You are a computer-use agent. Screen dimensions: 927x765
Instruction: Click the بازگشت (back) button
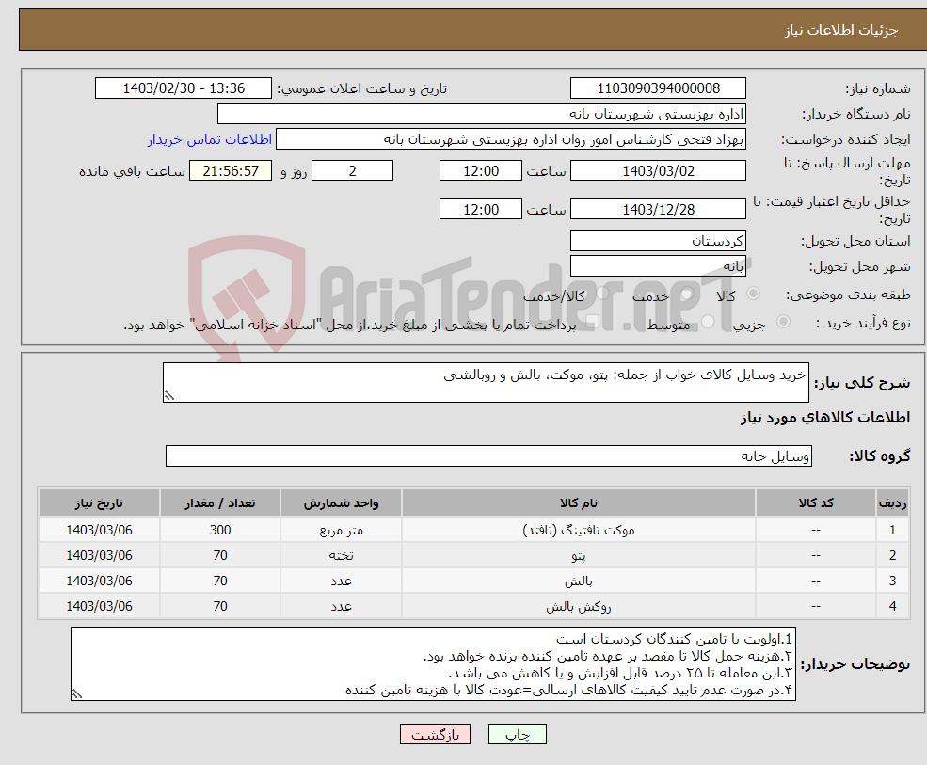435,734
